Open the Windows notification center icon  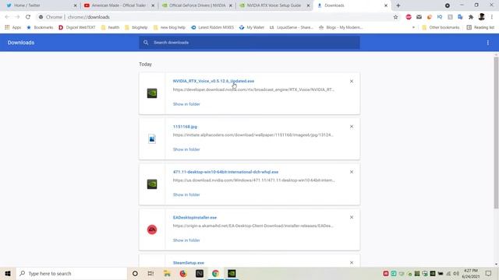488,273
